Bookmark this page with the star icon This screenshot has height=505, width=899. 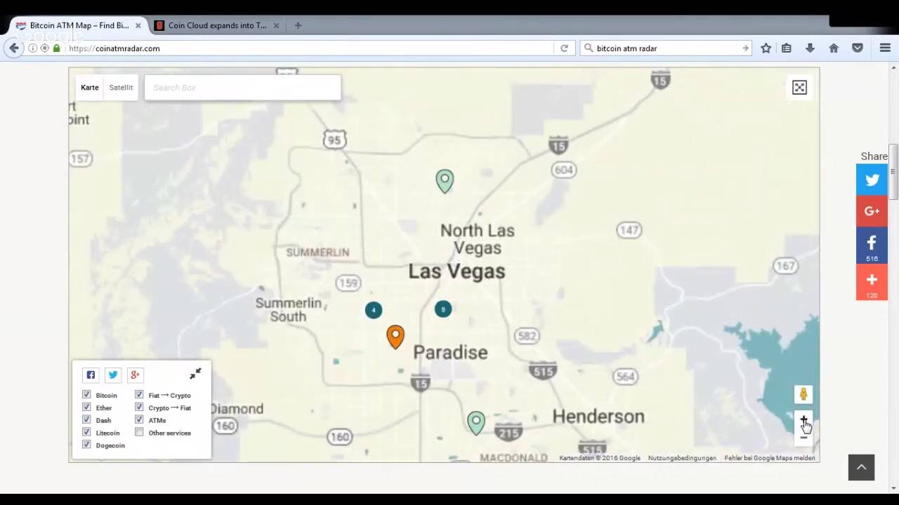(766, 48)
